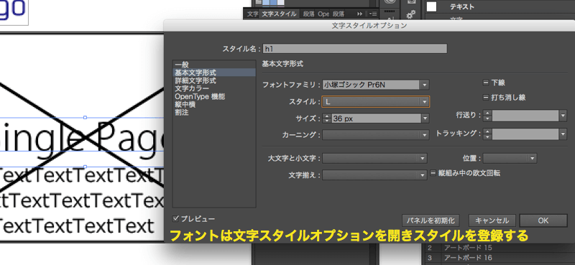Open the トラッキング tracking dropdown arrow

(x=563, y=134)
